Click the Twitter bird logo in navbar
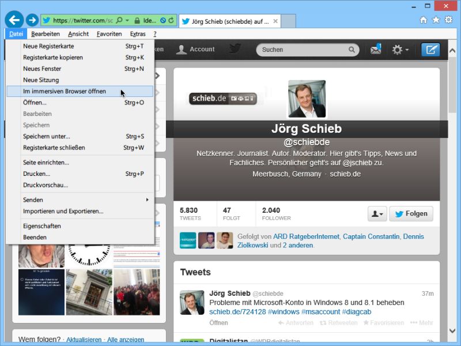 click(235, 48)
